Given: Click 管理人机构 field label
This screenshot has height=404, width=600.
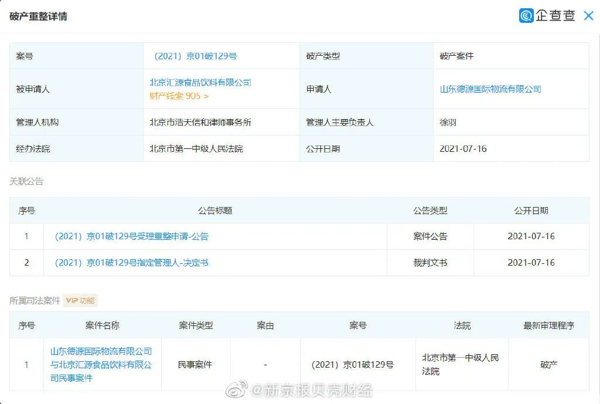Looking at the screenshot, I should click(37, 122).
